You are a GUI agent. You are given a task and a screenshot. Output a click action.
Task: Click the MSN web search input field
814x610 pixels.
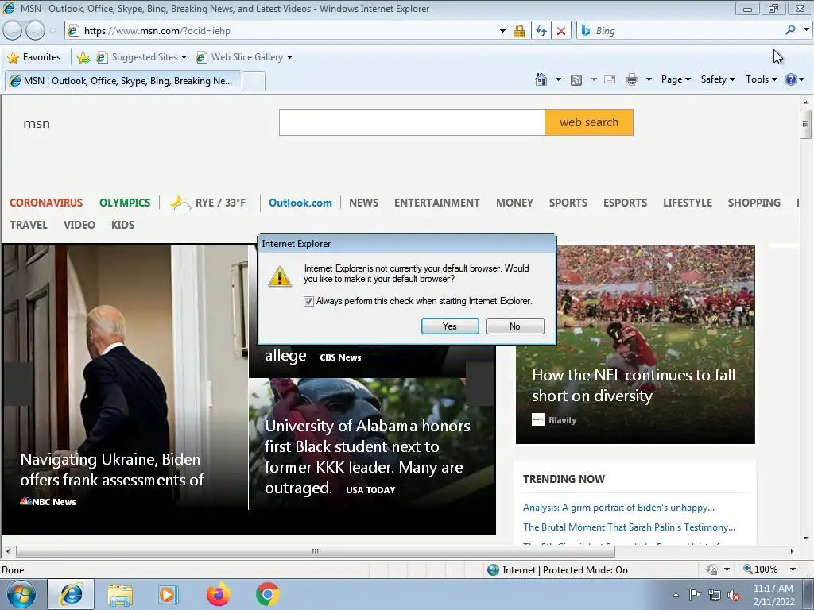click(x=413, y=122)
